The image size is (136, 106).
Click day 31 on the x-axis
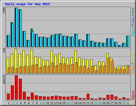coord(127,103)
